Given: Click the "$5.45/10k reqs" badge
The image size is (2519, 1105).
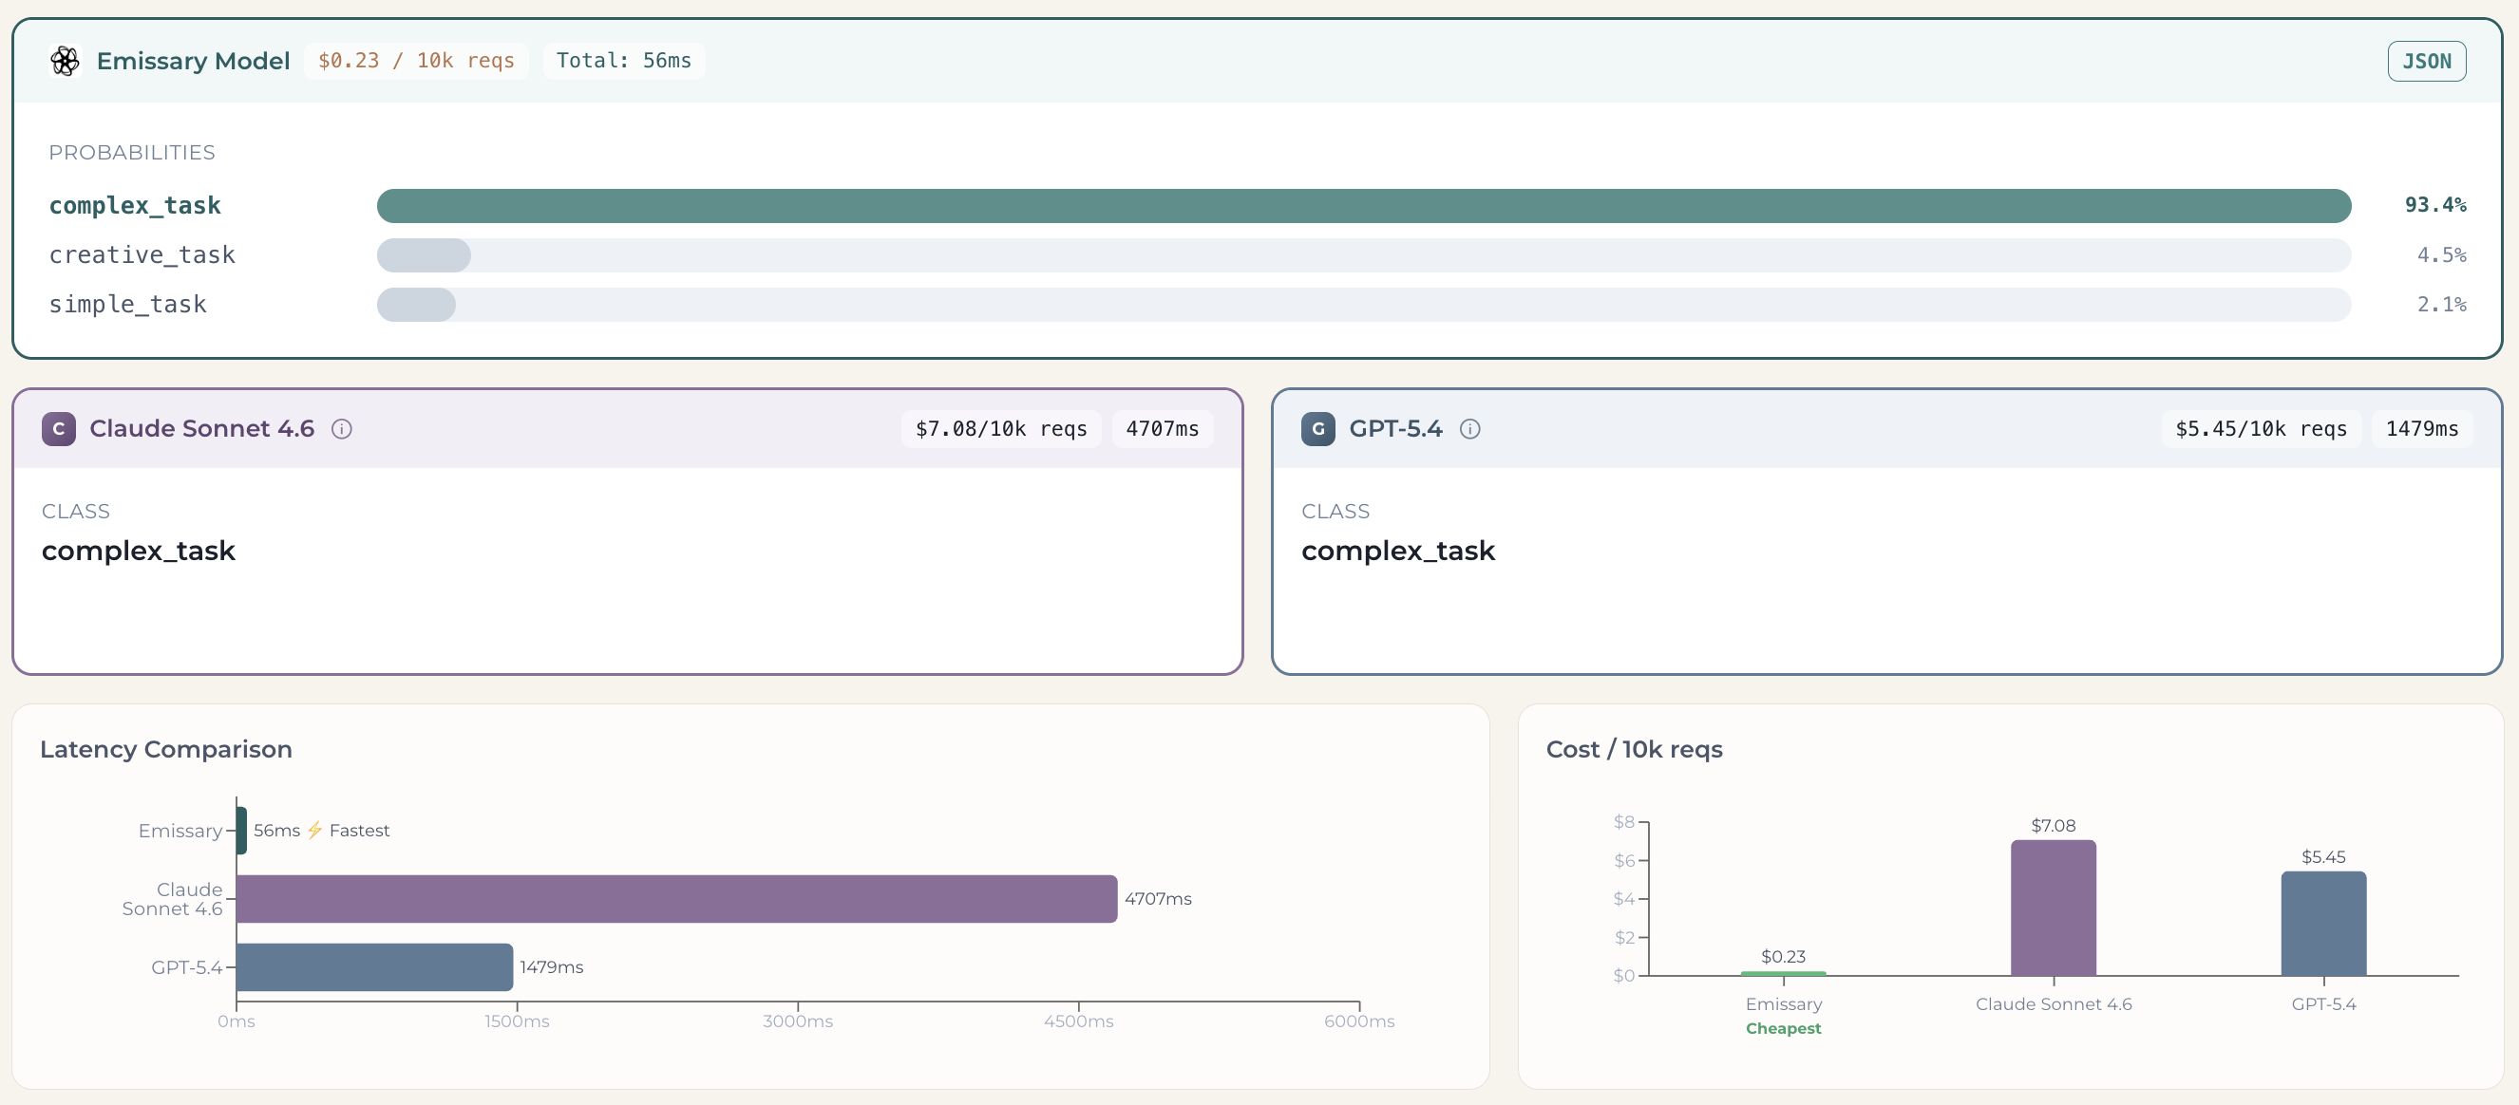Looking at the screenshot, I should point(2261,429).
